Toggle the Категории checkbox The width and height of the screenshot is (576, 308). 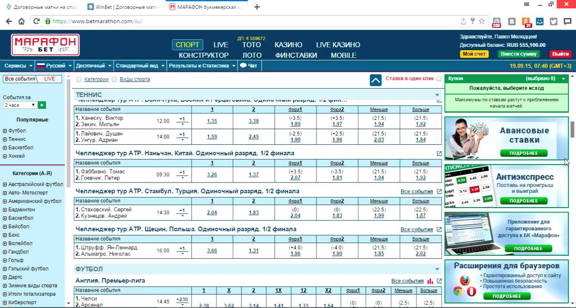(x=79, y=80)
